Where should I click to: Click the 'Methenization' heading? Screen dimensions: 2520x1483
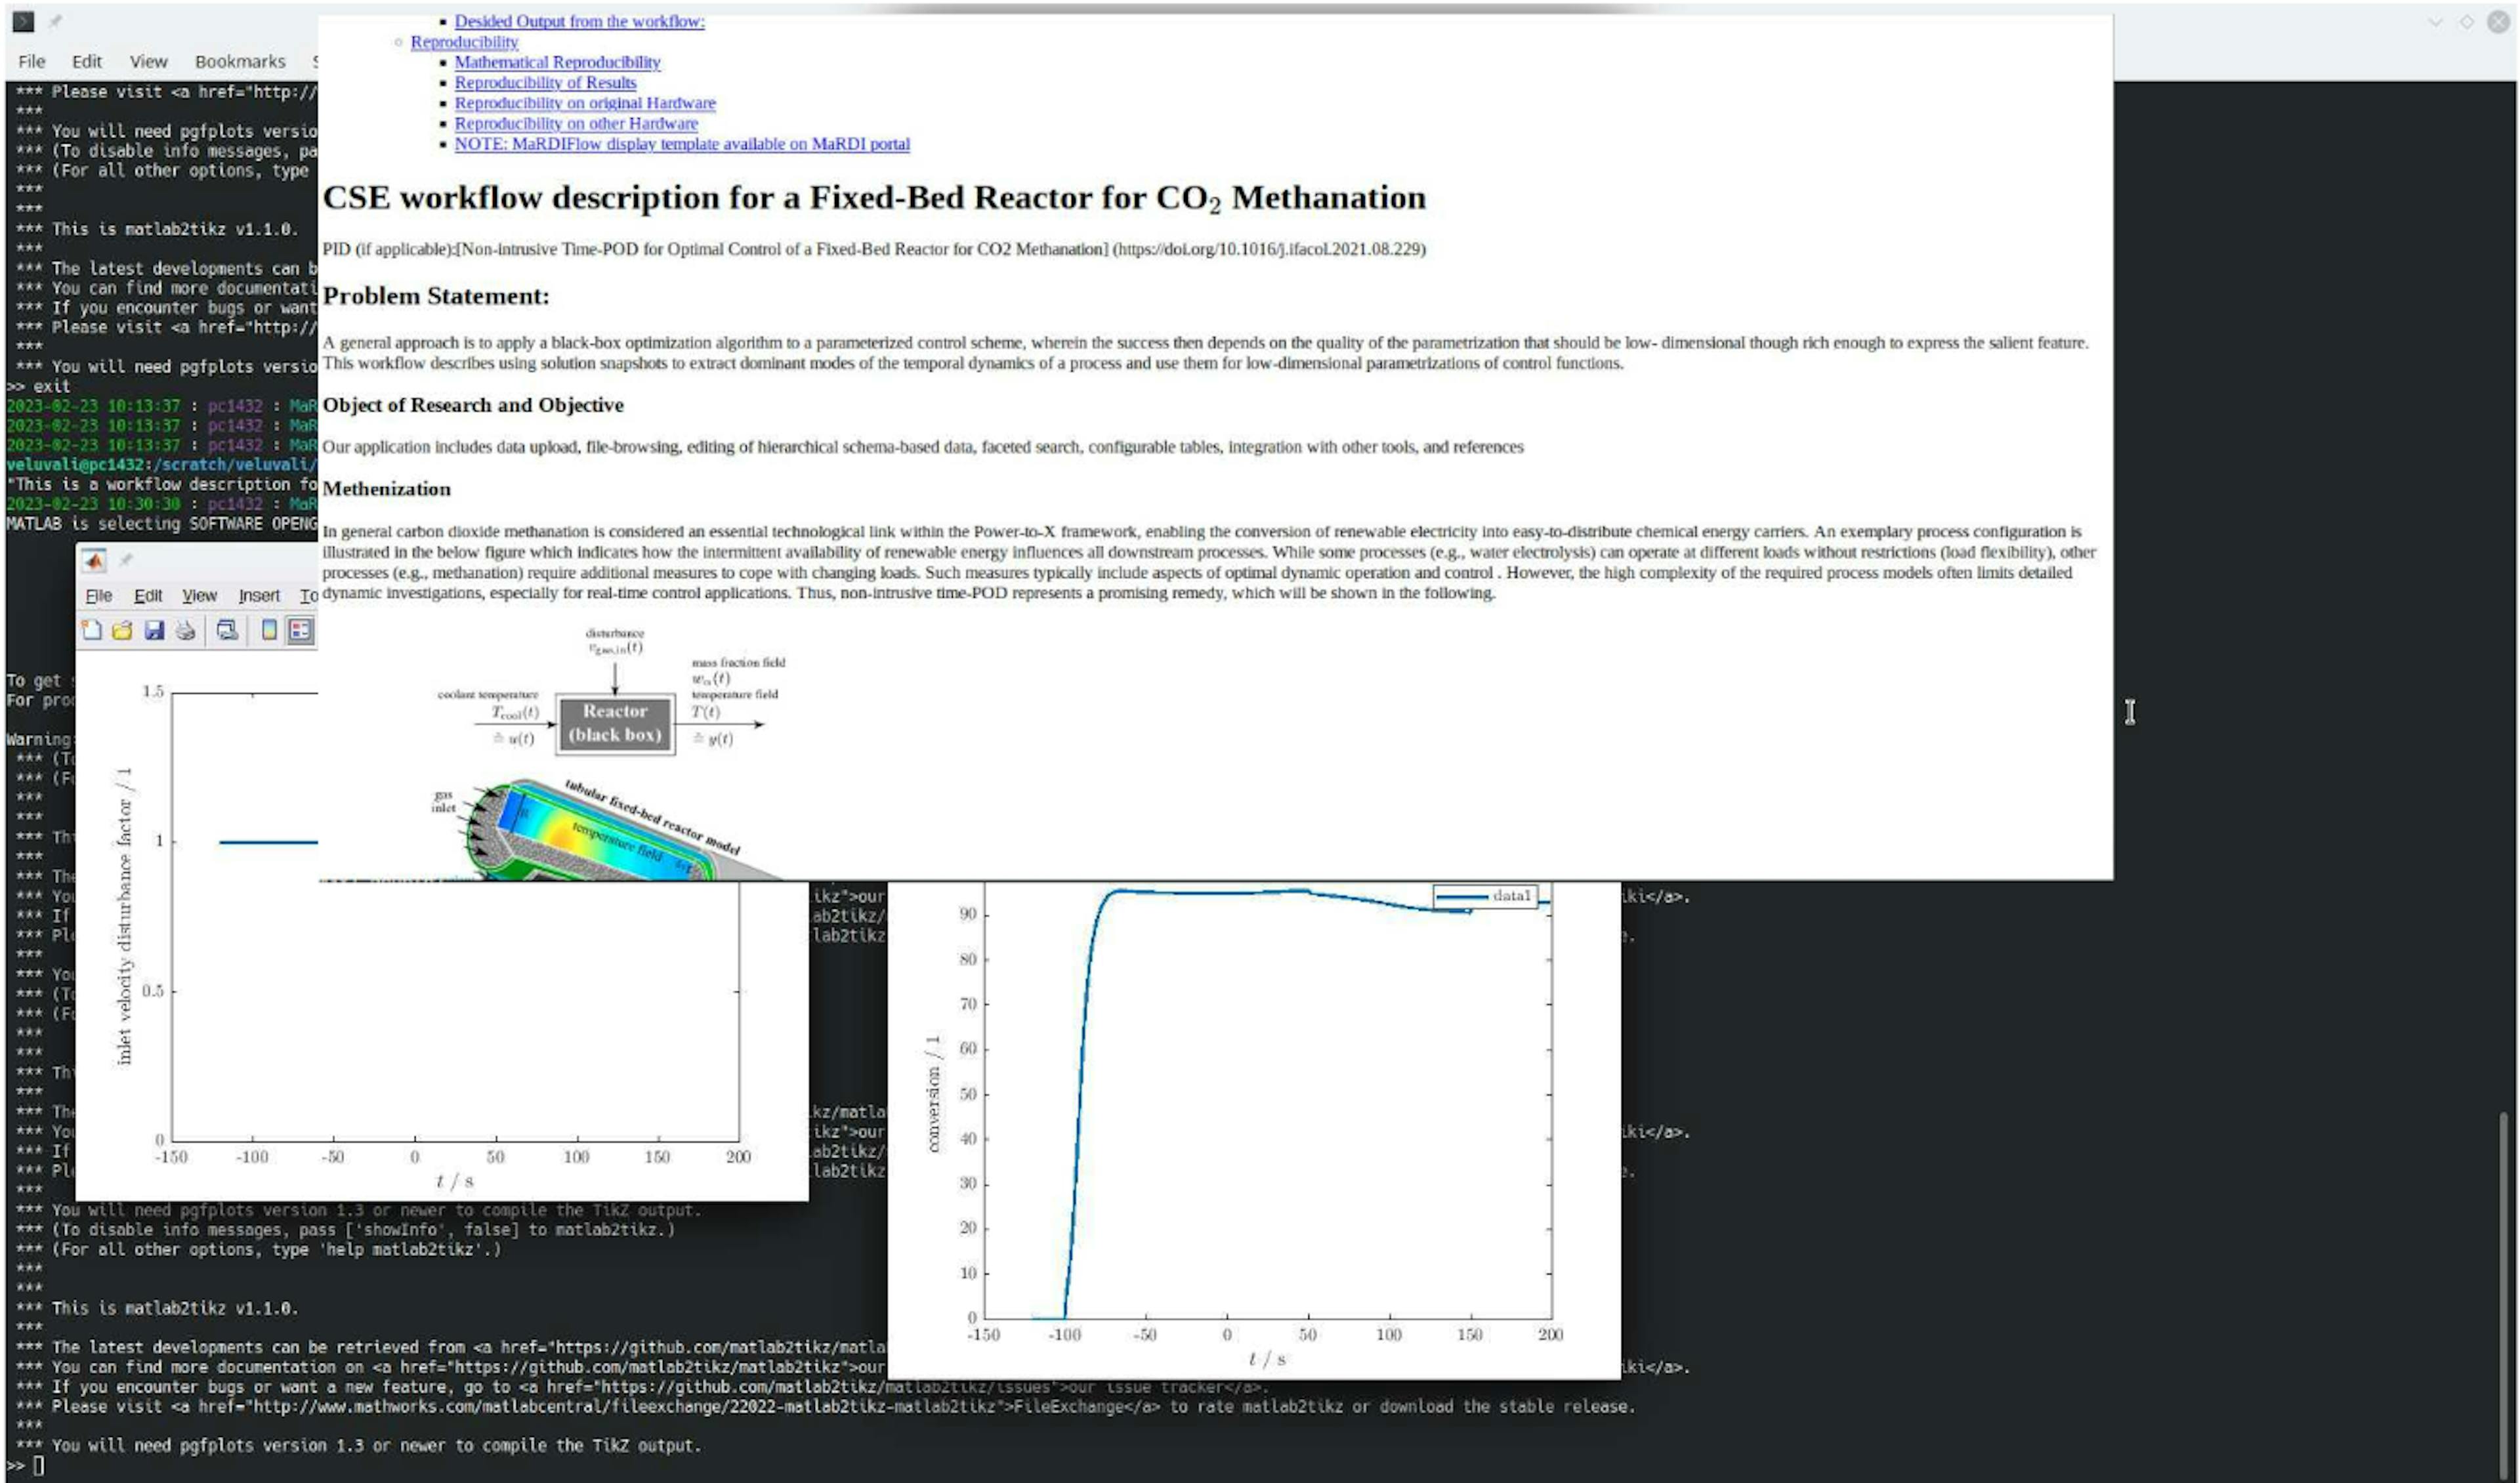click(387, 489)
